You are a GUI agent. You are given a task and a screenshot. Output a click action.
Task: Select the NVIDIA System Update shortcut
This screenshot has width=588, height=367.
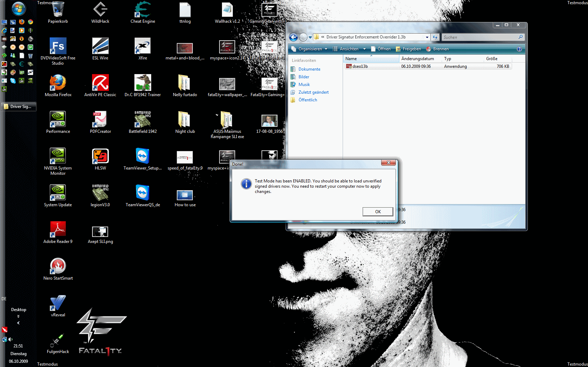pyautogui.click(x=58, y=196)
